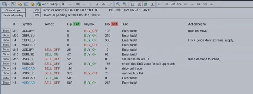Click the zoom out magnifier icon
Screen dimensions: 253x94
124,4
